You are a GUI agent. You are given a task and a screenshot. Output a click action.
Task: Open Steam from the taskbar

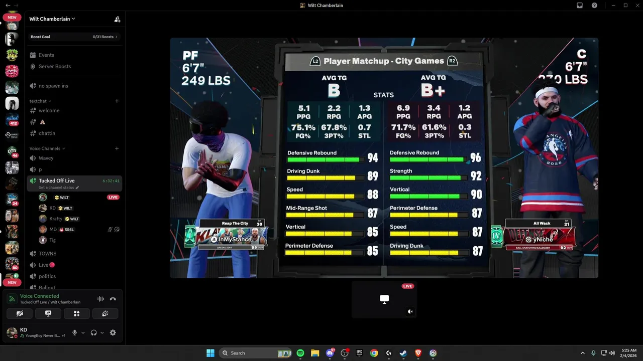tap(403, 353)
